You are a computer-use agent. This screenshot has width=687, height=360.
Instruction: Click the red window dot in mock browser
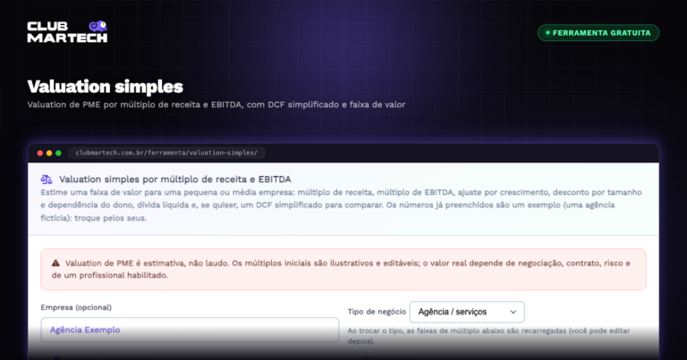tap(40, 153)
